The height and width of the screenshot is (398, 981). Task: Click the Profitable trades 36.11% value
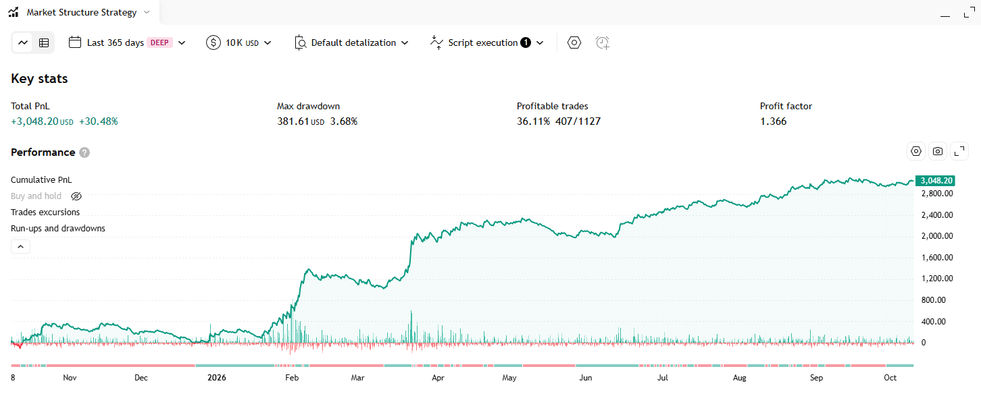[534, 122]
